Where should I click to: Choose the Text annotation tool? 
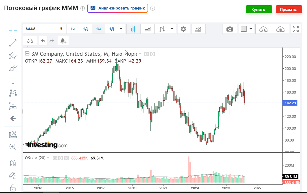(12, 81)
